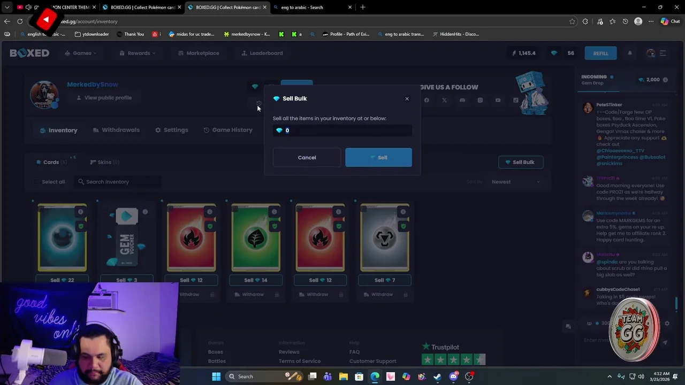Open the Trustpilot rating widget
Screen dimensions: 685x385
point(453,354)
